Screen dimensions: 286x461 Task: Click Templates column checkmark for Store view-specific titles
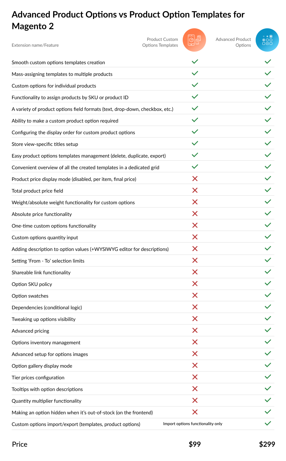pyautogui.click(x=195, y=143)
